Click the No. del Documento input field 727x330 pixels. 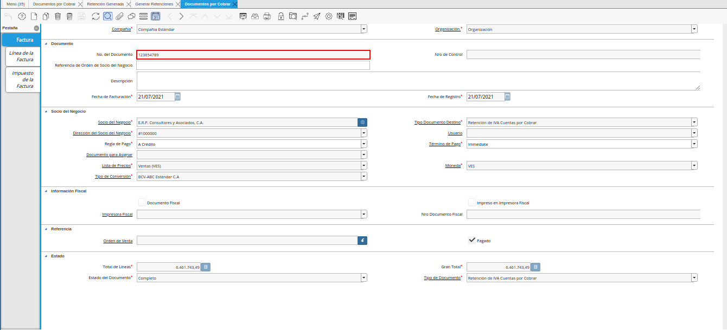tap(253, 55)
